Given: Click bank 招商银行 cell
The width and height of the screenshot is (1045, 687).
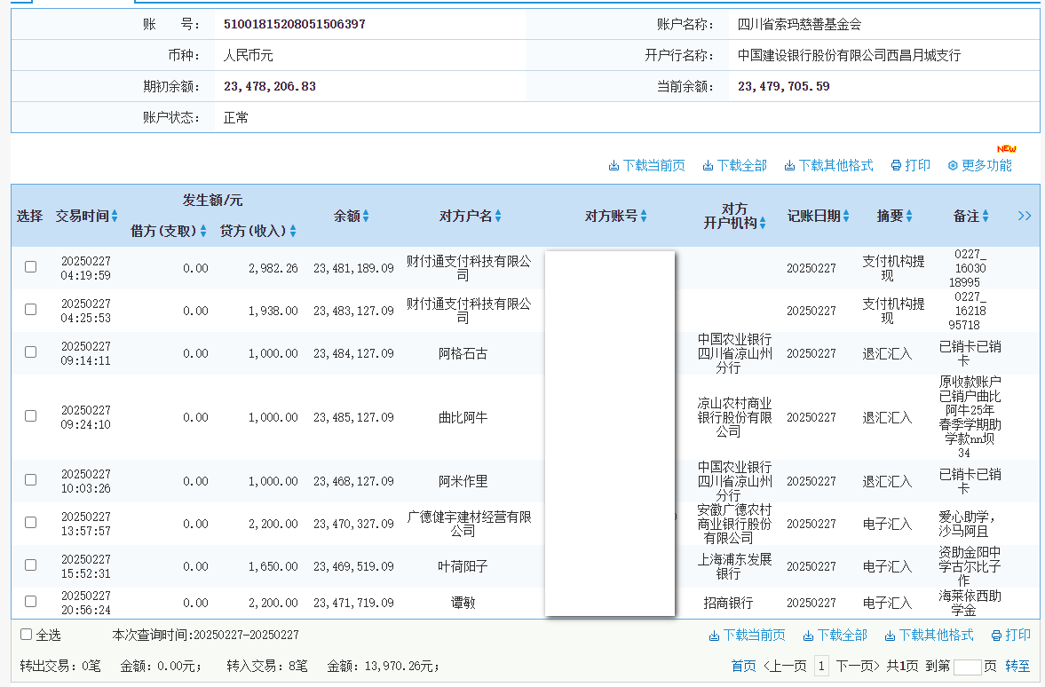Looking at the screenshot, I should (x=728, y=603).
